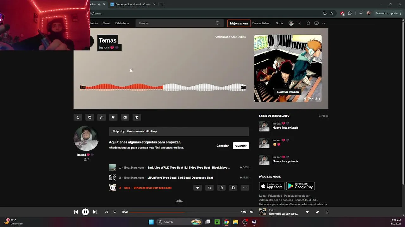Skip to the next track
The image size is (405, 227).
coord(95,212)
